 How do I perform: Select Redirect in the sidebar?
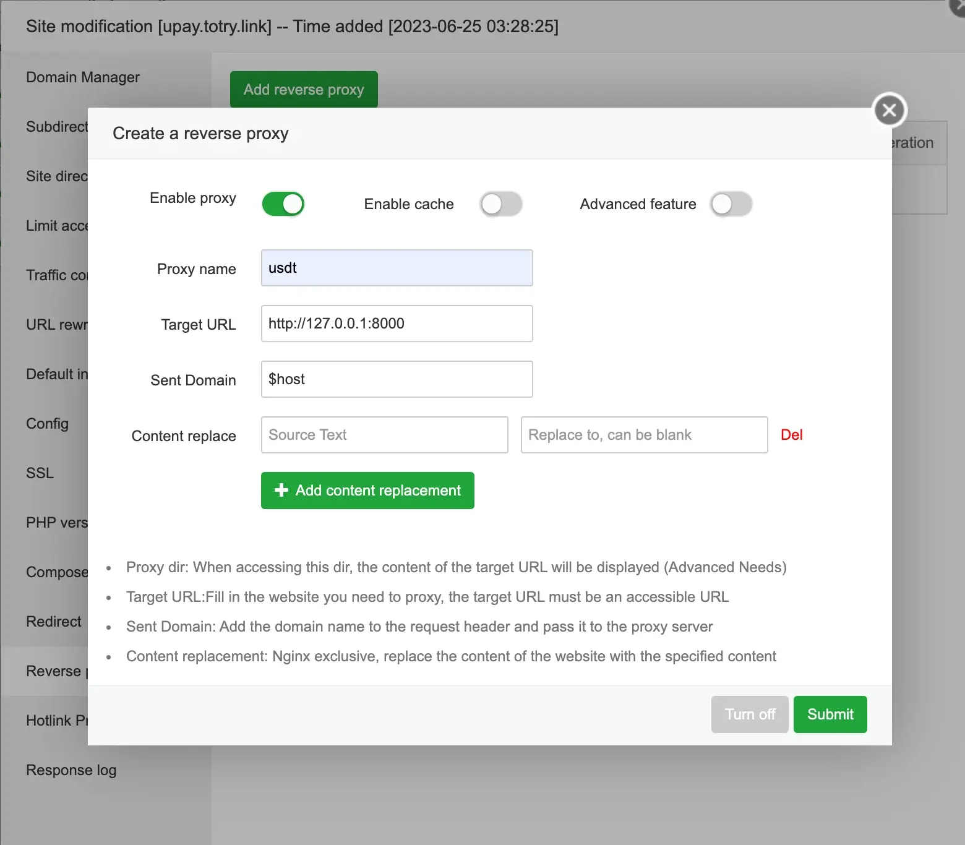[x=54, y=622]
